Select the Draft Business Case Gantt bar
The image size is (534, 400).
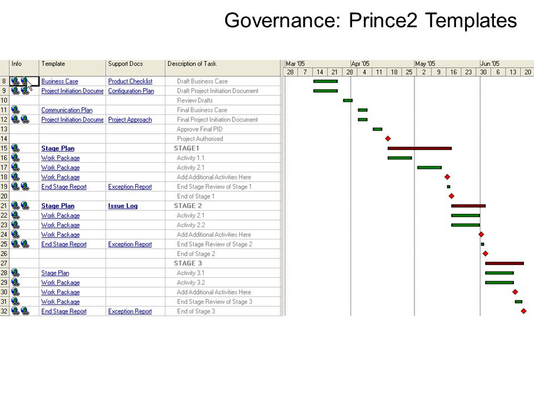[325, 81]
